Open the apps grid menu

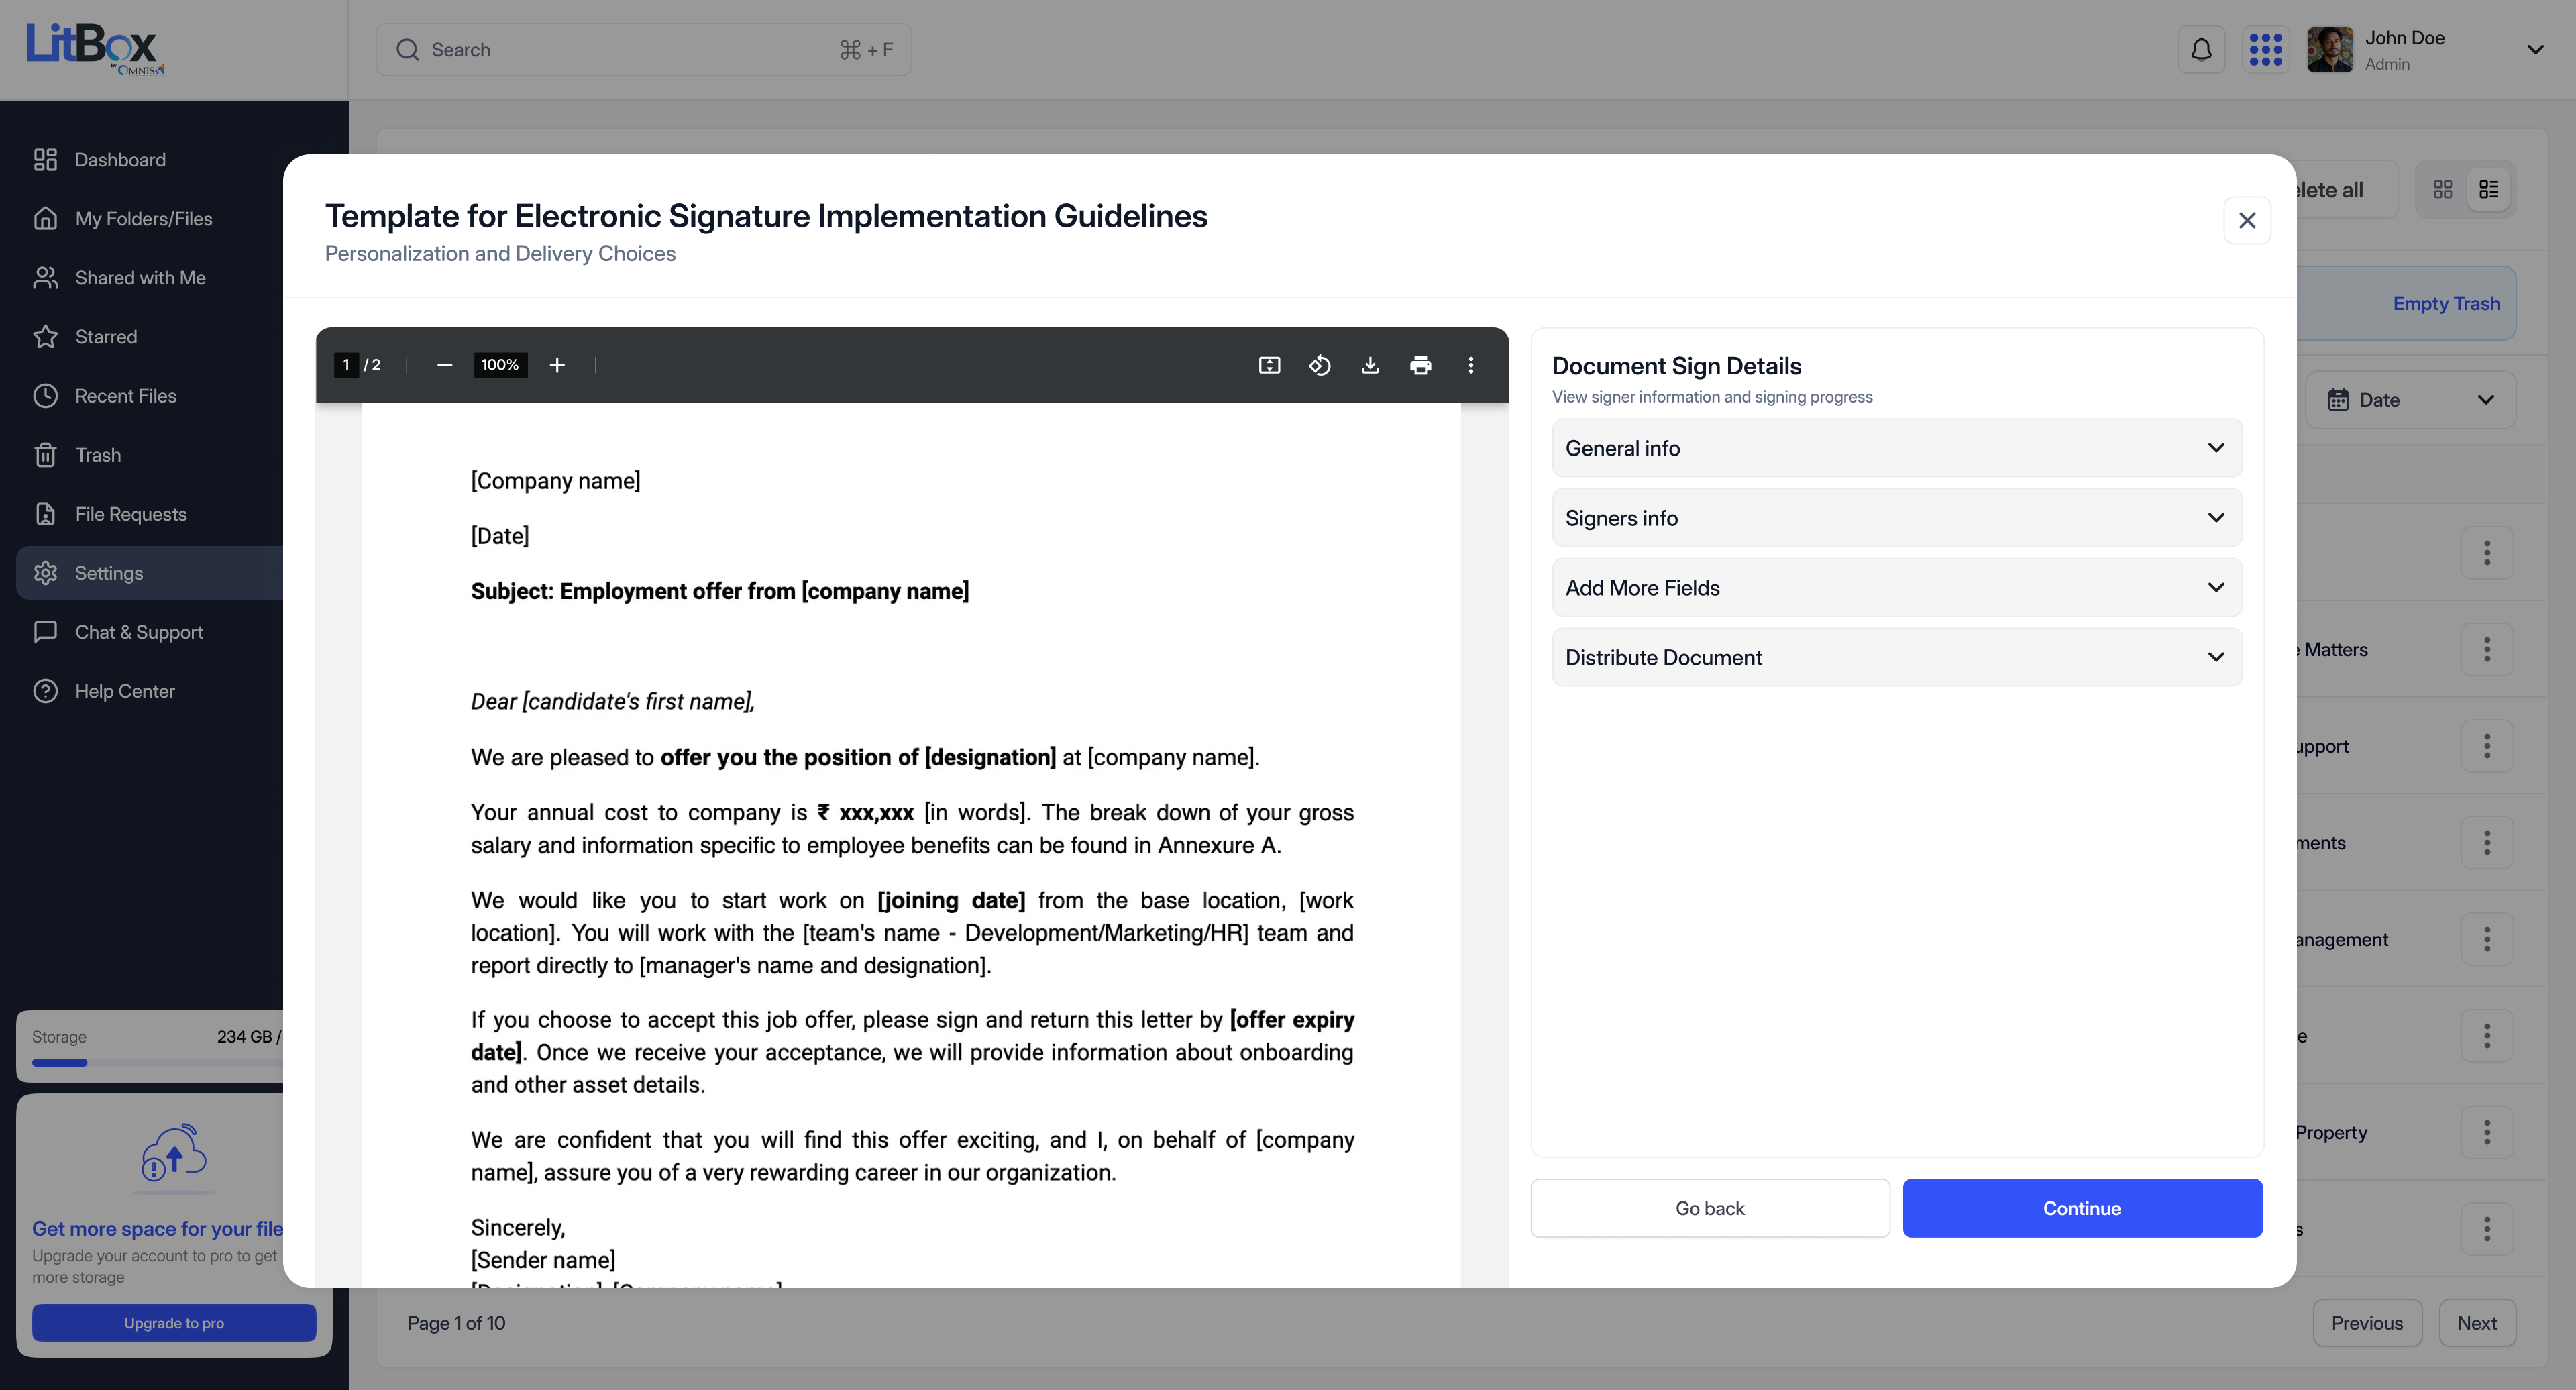(2265, 50)
